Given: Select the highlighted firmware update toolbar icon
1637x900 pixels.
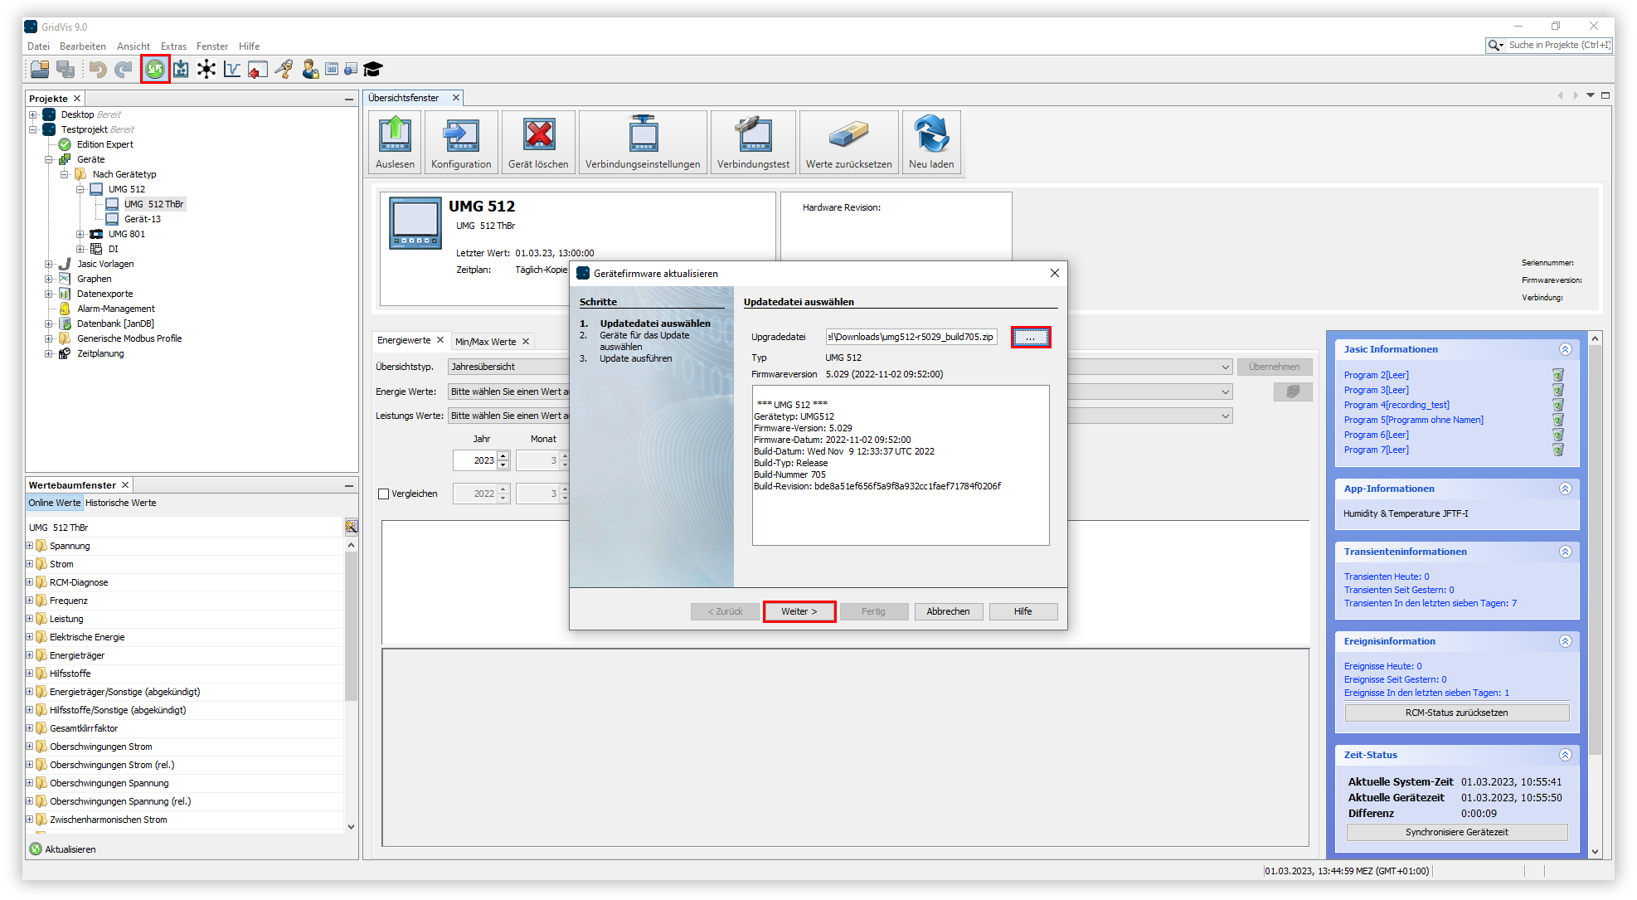Looking at the screenshot, I should [154, 69].
